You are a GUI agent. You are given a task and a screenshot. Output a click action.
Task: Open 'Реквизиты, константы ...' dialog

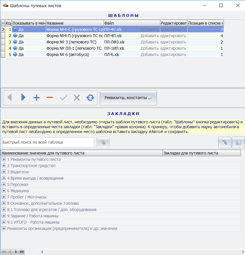pos(128,98)
